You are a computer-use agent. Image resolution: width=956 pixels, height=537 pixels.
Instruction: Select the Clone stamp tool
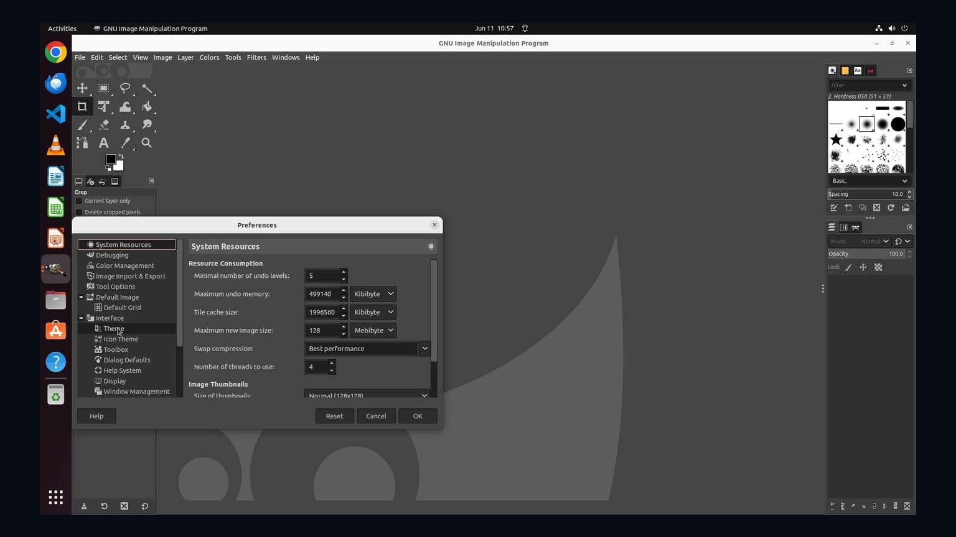(125, 125)
